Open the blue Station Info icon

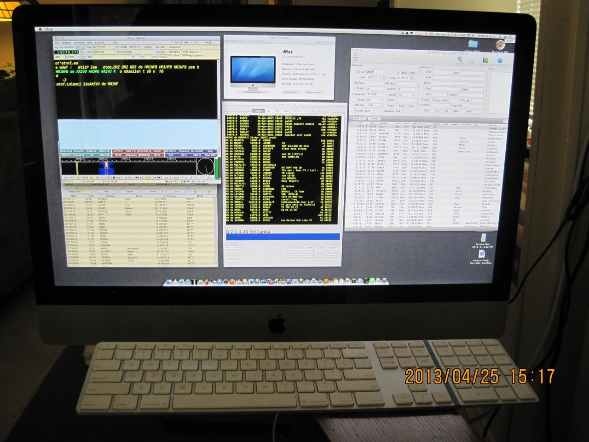(x=500, y=61)
